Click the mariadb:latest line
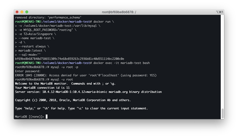Viewport: 238px width, 137px height. [30, 51]
